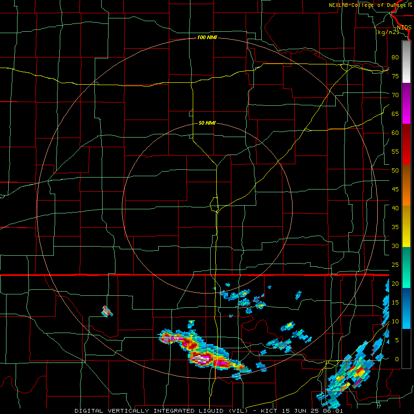This screenshot has height=414, width=414.
Task: Pick the yellow-gold segment of color bar
Action: [x=406, y=226]
